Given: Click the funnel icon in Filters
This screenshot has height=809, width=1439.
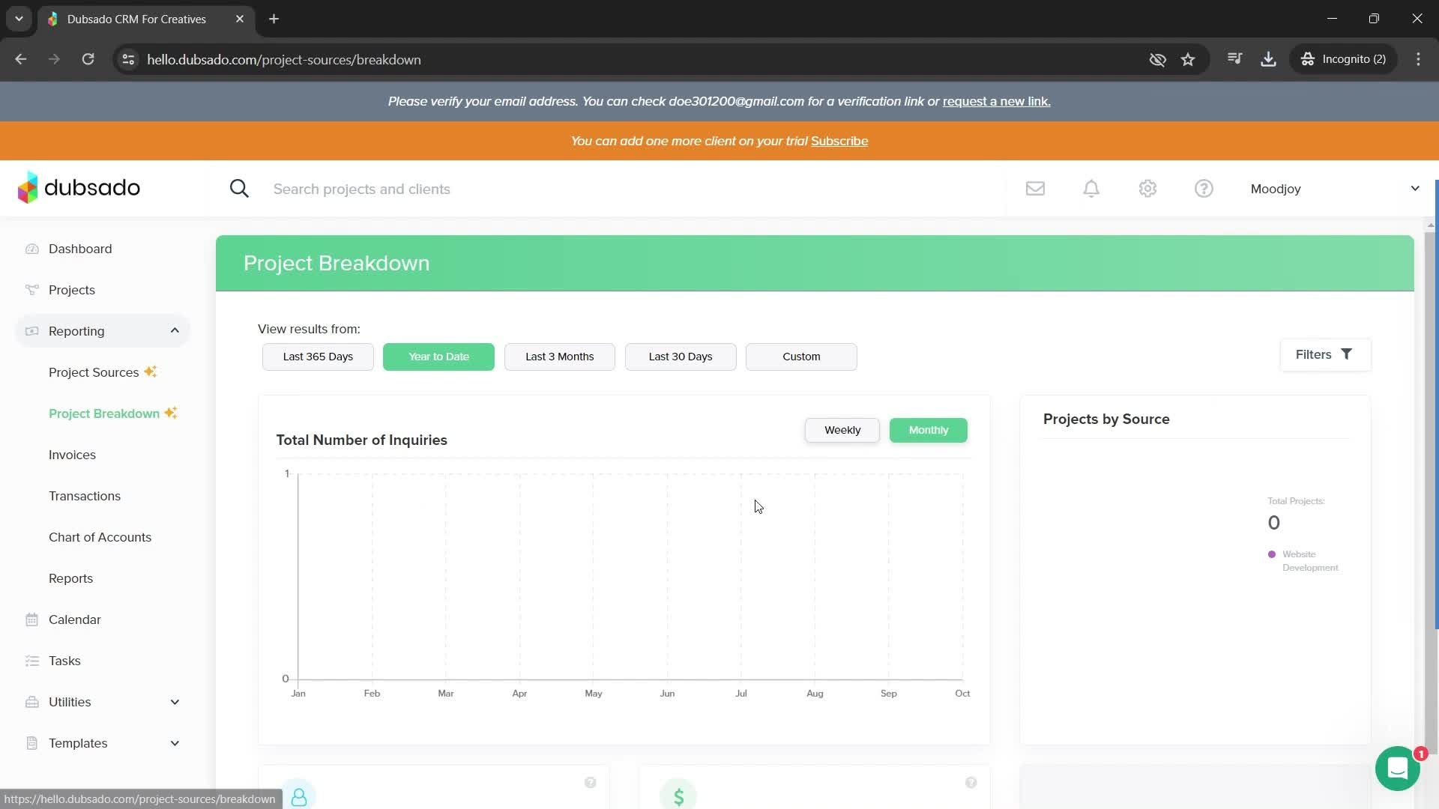Looking at the screenshot, I should pyautogui.click(x=1346, y=354).
